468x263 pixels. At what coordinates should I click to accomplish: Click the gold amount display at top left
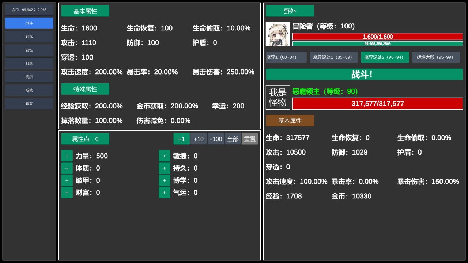pyautogui.click(x=29, y=9)
